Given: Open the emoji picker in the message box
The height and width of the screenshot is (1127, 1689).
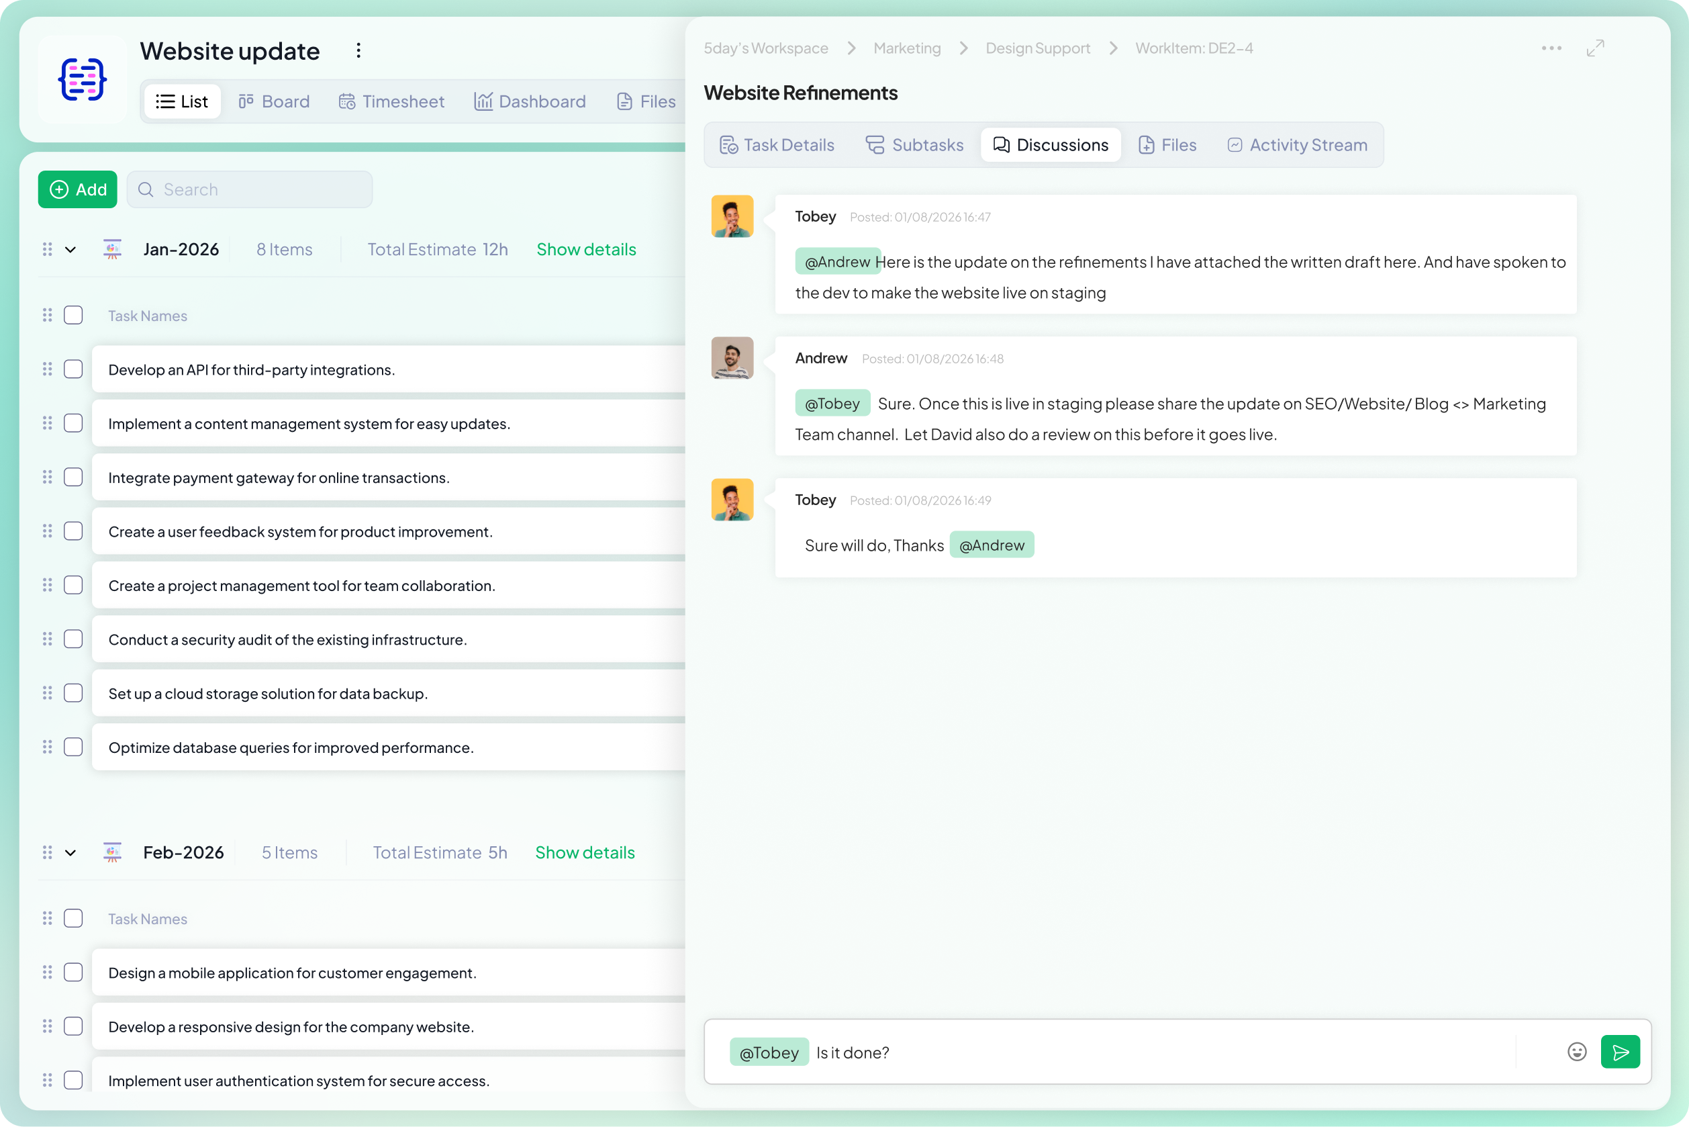Looking at the screenshot, I should point(1576,1052).
